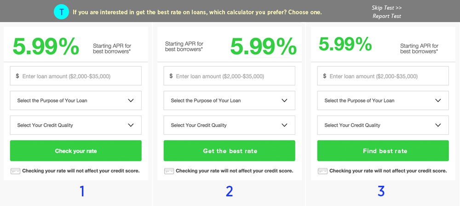Open loan purpose dropdown in calculator 1

click(x=76, y=100)
